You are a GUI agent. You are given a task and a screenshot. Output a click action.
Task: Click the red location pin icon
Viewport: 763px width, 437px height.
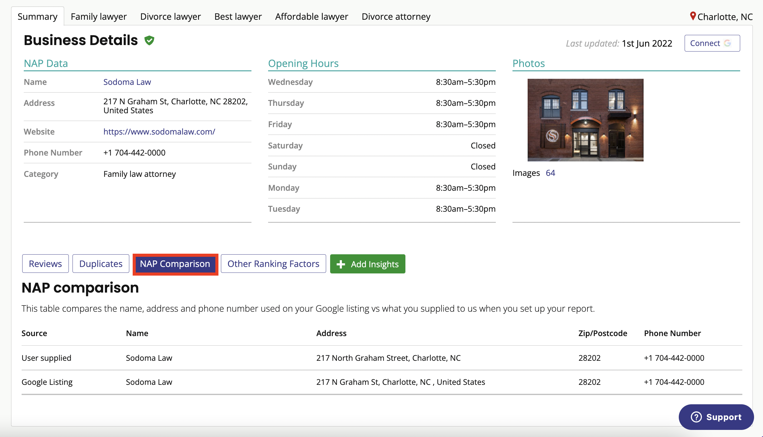tap(693, 16)
